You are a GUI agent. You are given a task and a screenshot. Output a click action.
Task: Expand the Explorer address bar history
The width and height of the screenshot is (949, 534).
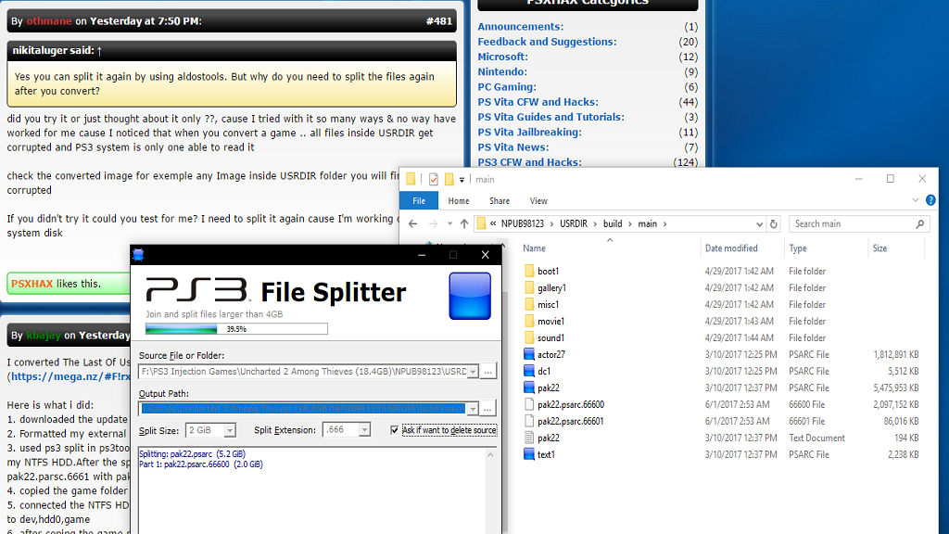coord(759,224)
